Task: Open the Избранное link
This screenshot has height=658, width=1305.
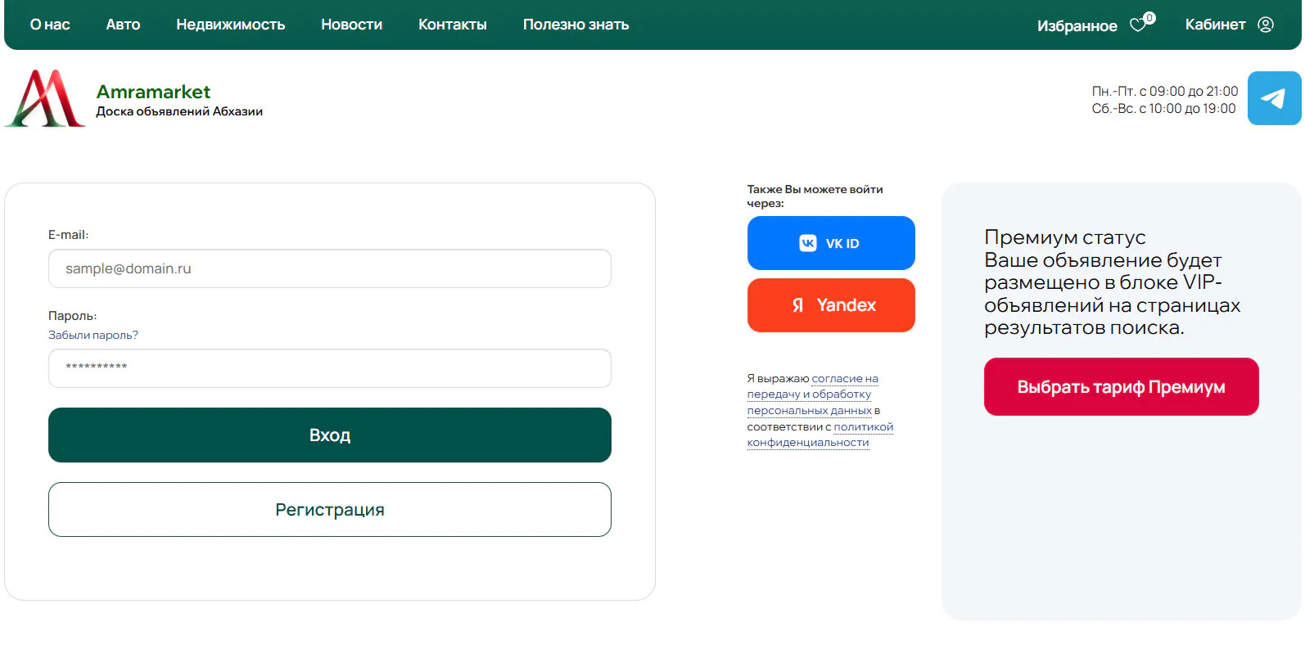Action: 1077,26
